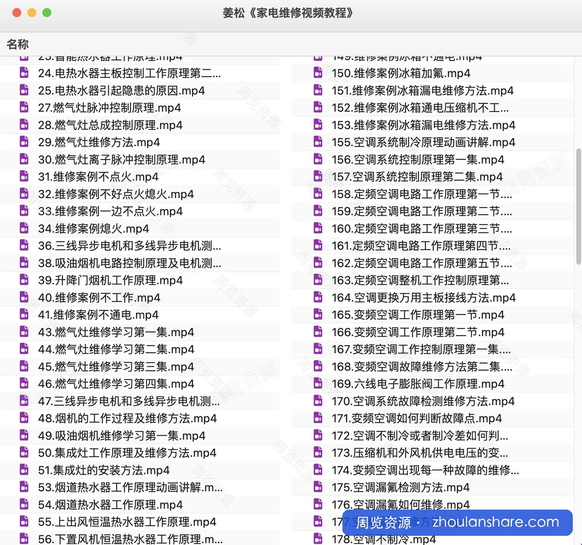
Task: Click the file icon beside 27.燃气灶脉冲控制原理.mp4
Action: pos(24,107)
